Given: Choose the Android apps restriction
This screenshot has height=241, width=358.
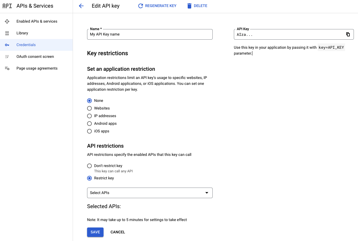Looking at the screenshot, I should click(x=89, y=123).
